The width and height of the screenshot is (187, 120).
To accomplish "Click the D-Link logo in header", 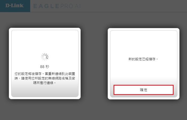I will click(14, 6).
